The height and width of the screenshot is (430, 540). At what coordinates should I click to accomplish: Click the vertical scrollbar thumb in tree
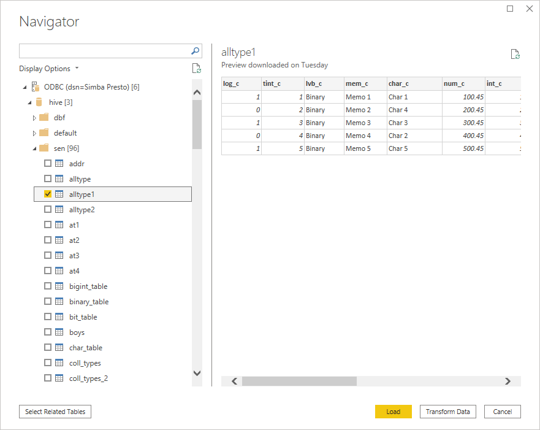[x=197, y=125]
